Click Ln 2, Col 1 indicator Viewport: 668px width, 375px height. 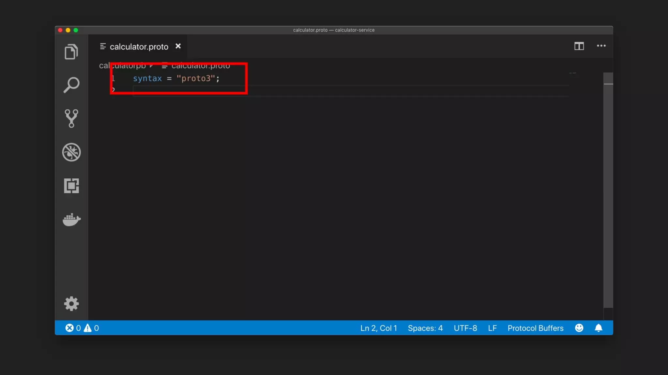[x=378, y=328]
